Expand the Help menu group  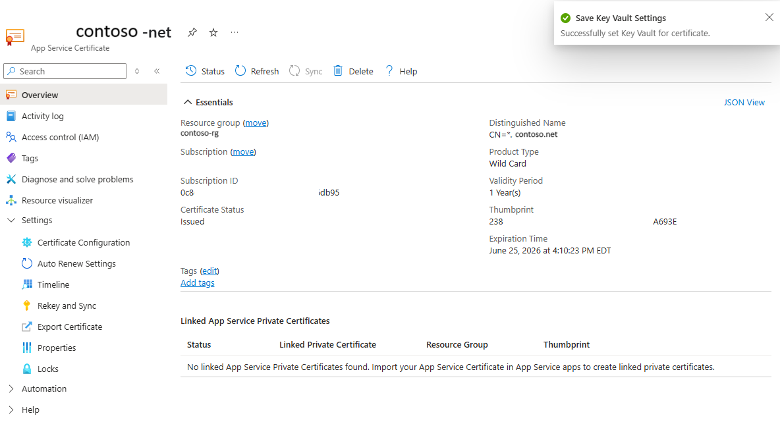click(11, 410)
